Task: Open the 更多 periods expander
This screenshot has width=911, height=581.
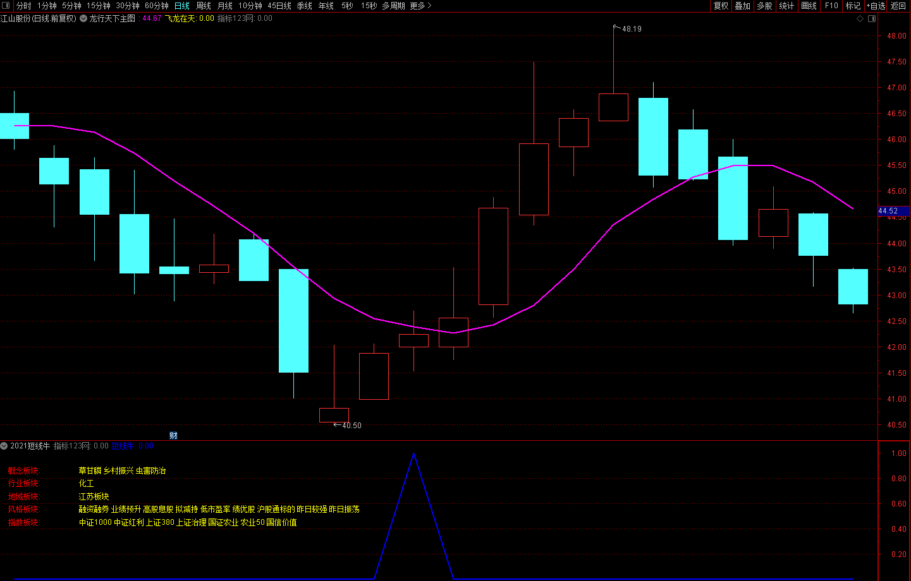Action: tap(421, 6)
